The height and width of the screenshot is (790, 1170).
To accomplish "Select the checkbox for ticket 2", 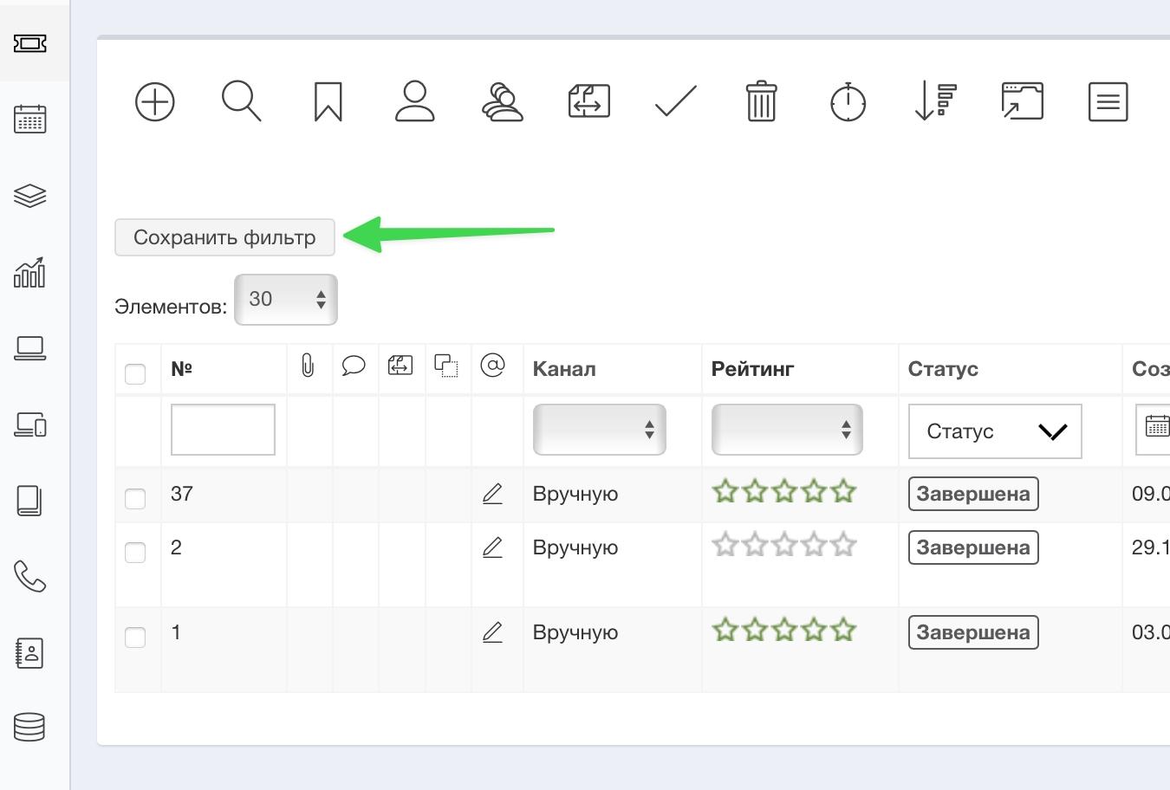I will click(x=135, y=553).
